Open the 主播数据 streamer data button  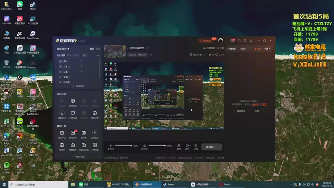[205, 41]
